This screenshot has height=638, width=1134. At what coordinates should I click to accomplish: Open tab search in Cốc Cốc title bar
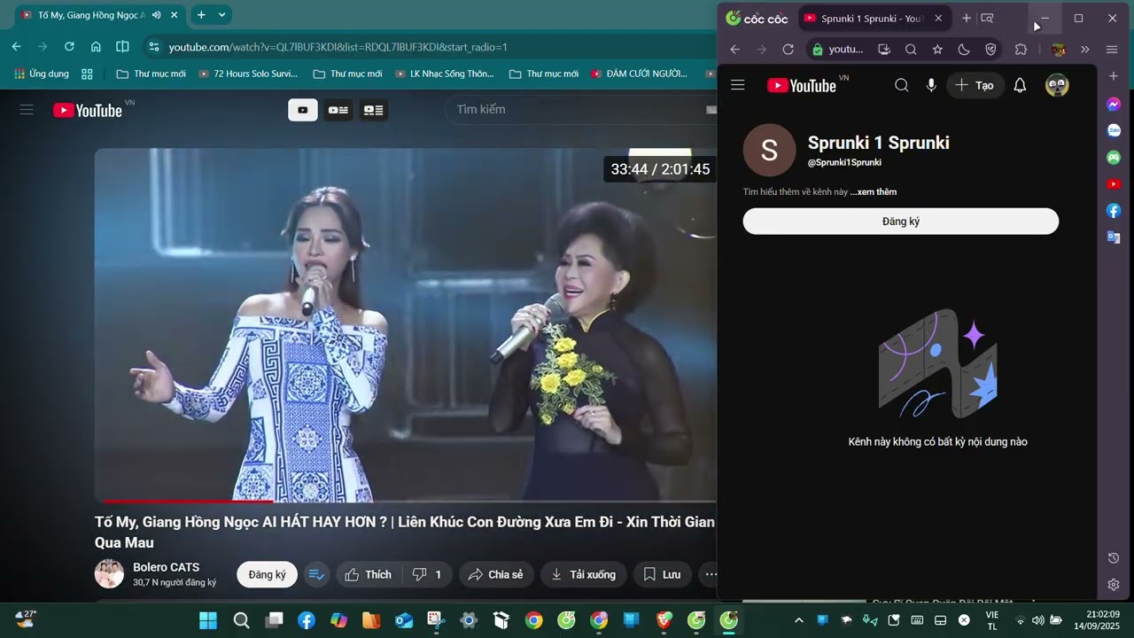point(987,19)
